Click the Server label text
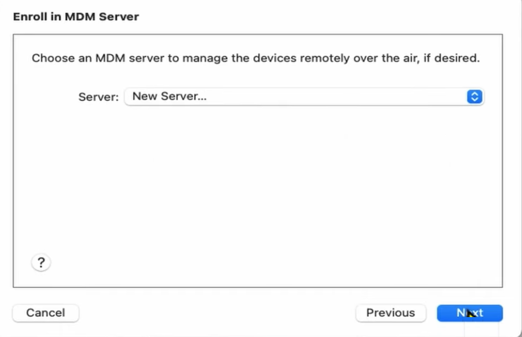 click(x=98, y=96)
